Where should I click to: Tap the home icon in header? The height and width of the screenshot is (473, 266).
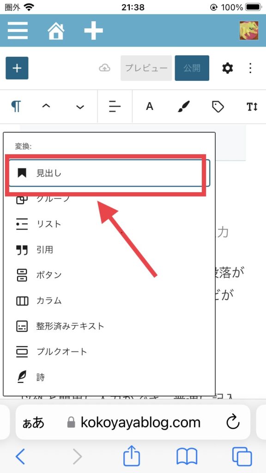pyautogui.click(x=56, y=30)
